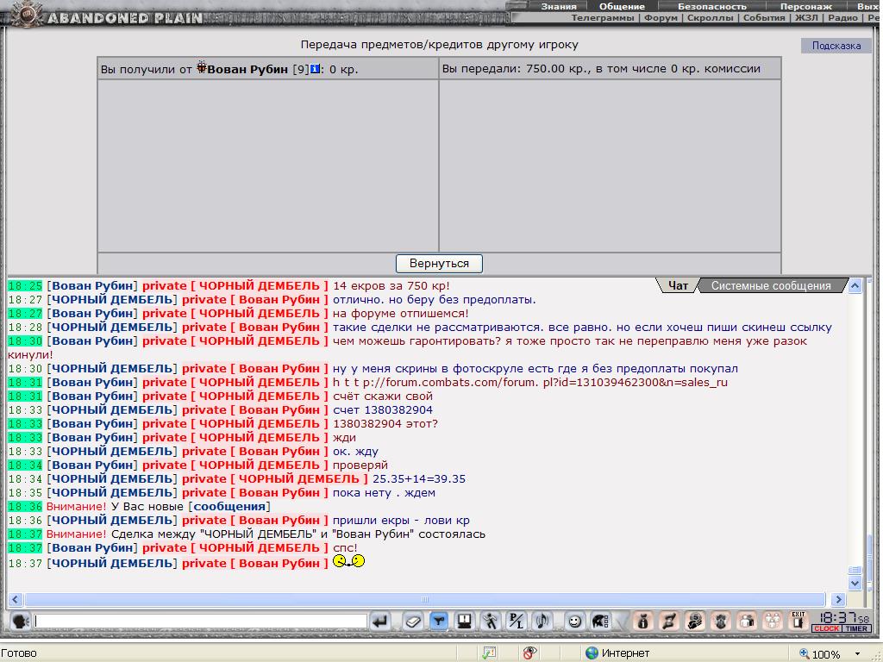Open the Подсказка hint
The width and height of the screenshot is (883, 662).
point(836,46)
